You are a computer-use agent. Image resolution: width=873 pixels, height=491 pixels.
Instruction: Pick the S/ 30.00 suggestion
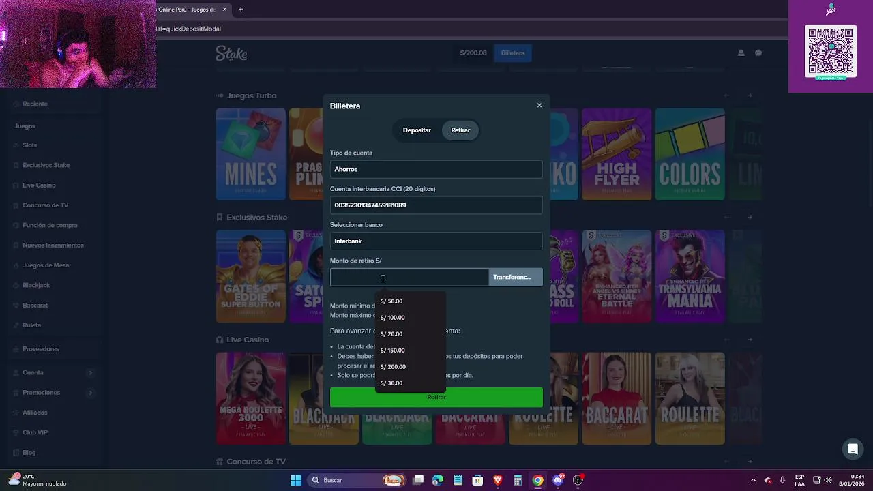tap(410, 383)
